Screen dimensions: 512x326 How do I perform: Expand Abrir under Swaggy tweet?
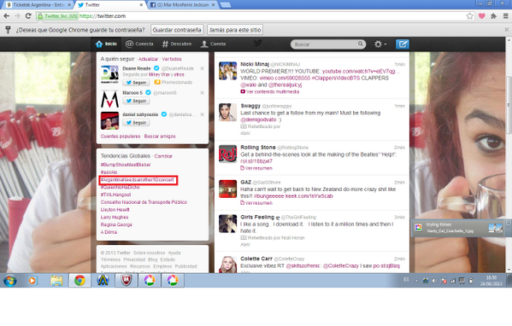pyautogui.click(x=245, y=133)
